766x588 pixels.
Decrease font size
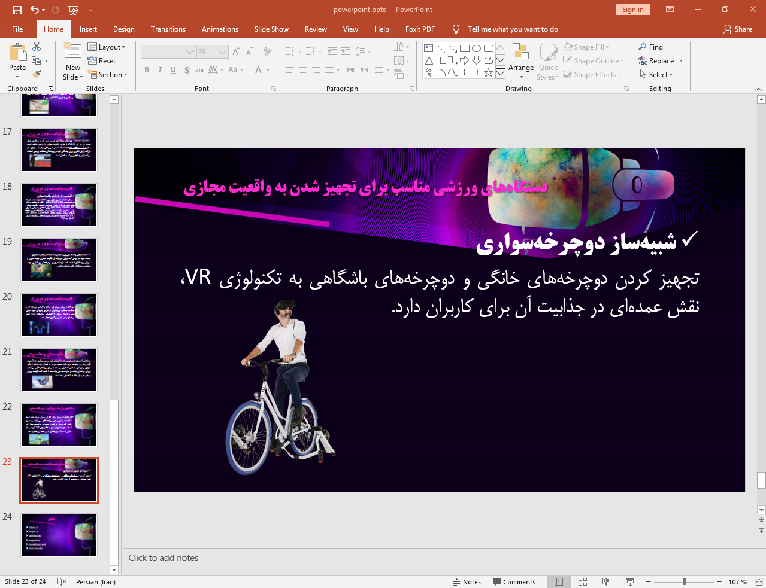249,52
